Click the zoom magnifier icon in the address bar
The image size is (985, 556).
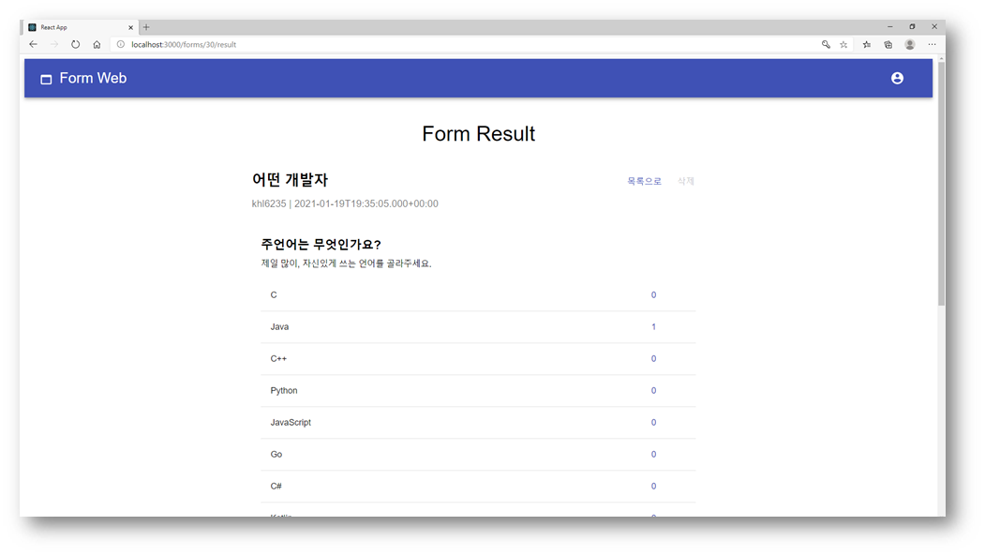tap(825, 44)
